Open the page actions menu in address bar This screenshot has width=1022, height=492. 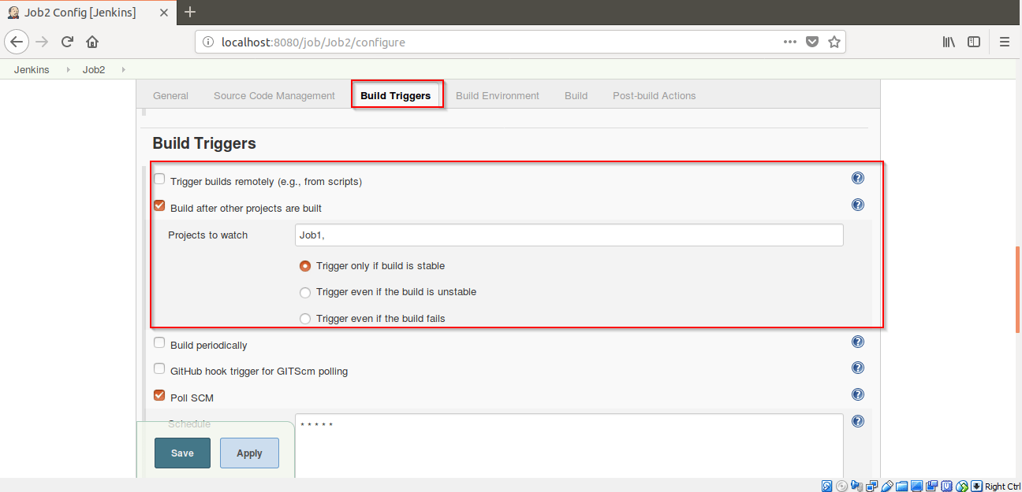pyautogui.click(x=789, y=41)
